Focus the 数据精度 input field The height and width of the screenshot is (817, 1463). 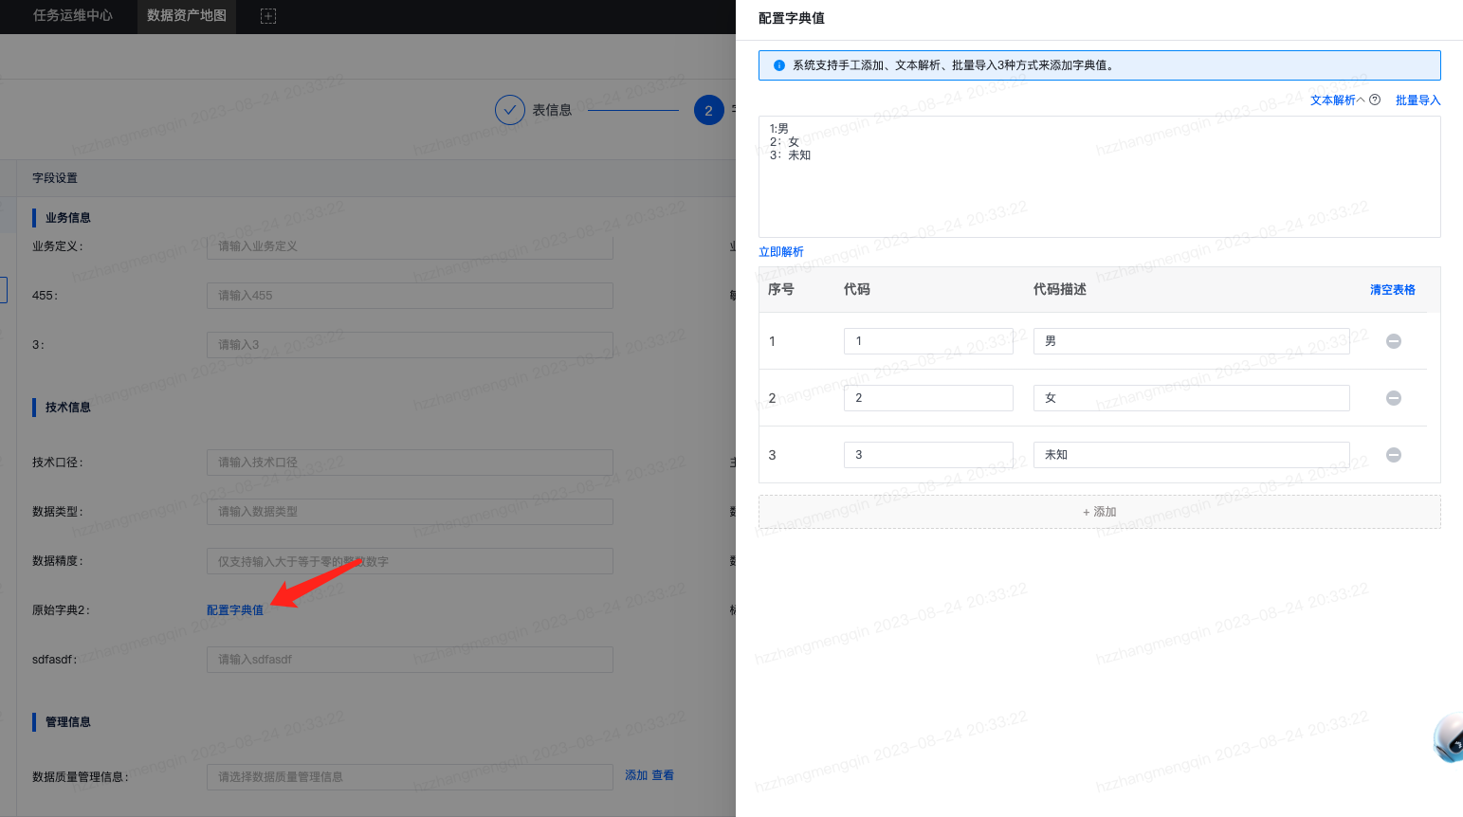click(410, 561)
